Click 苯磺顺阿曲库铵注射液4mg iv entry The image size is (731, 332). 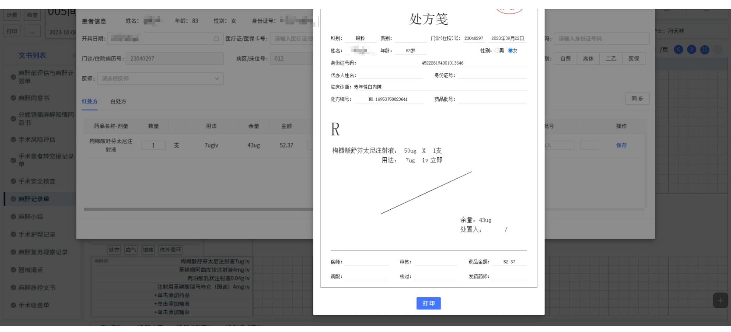214,270
